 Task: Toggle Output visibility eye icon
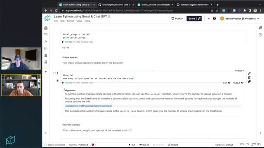coord(242,83)
